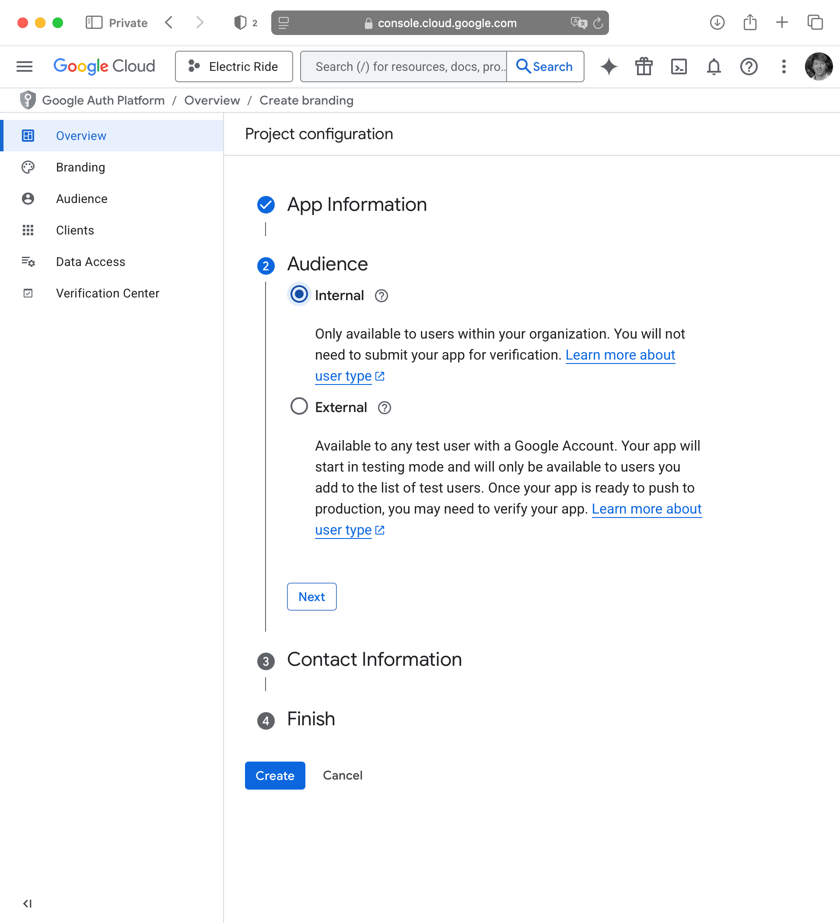Click the Google account profile picture
The width and height of the screenshot is (840, 923).
click(x=819, y=67)
